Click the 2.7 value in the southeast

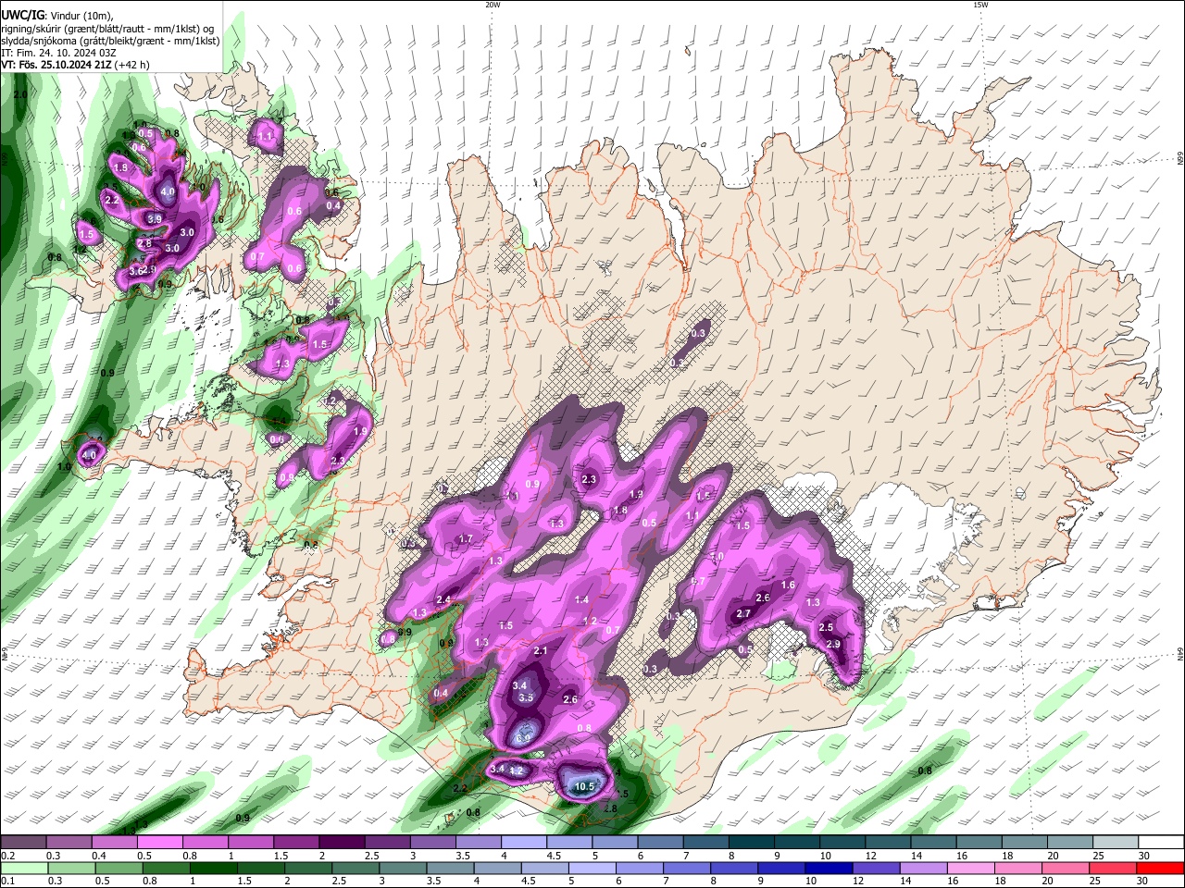click(x=742, y=614)
